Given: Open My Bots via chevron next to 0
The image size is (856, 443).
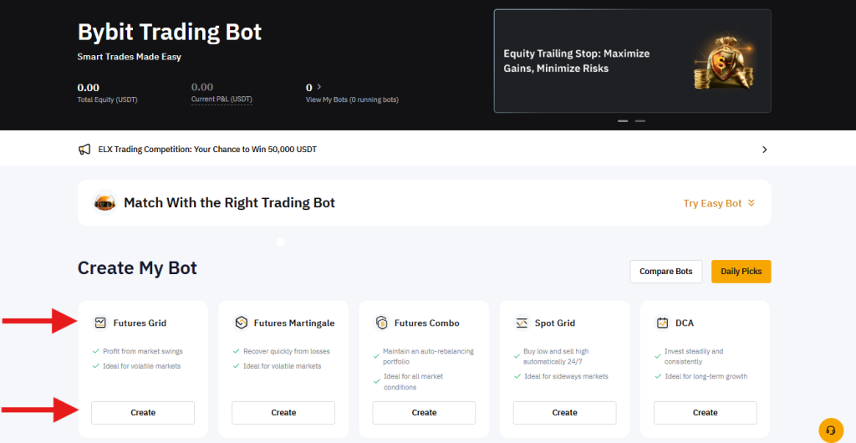Looking at the screenshot, I should pos(318,87).
